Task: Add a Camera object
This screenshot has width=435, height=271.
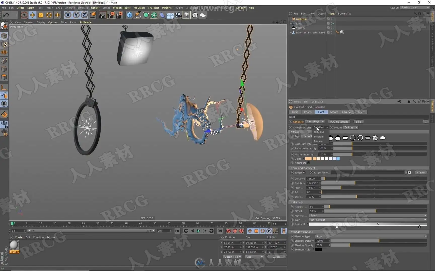Action: (178, 15)
